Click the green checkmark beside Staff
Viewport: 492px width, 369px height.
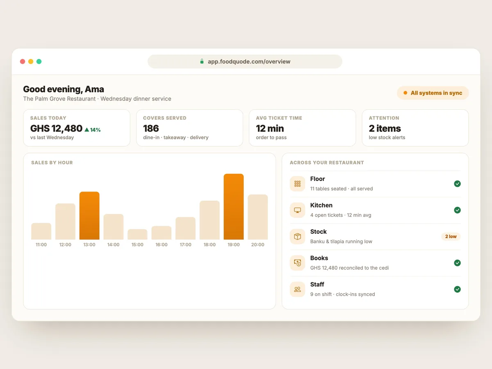point(457,289)
